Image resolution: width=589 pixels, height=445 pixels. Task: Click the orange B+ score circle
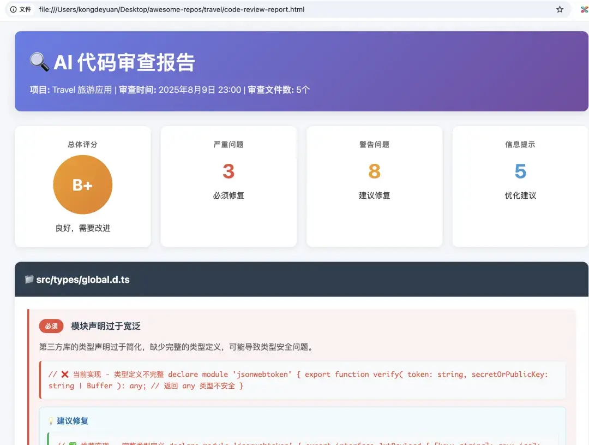[x=82, y=185]
